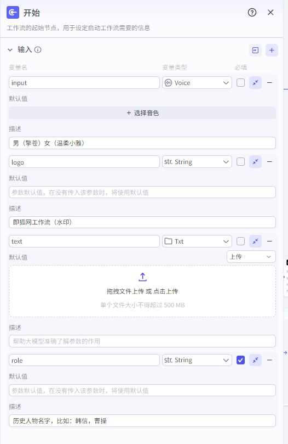The image size is (288, 444).
Task: Open the Txt variable type dropdown
Action: (x=197, y=241)
